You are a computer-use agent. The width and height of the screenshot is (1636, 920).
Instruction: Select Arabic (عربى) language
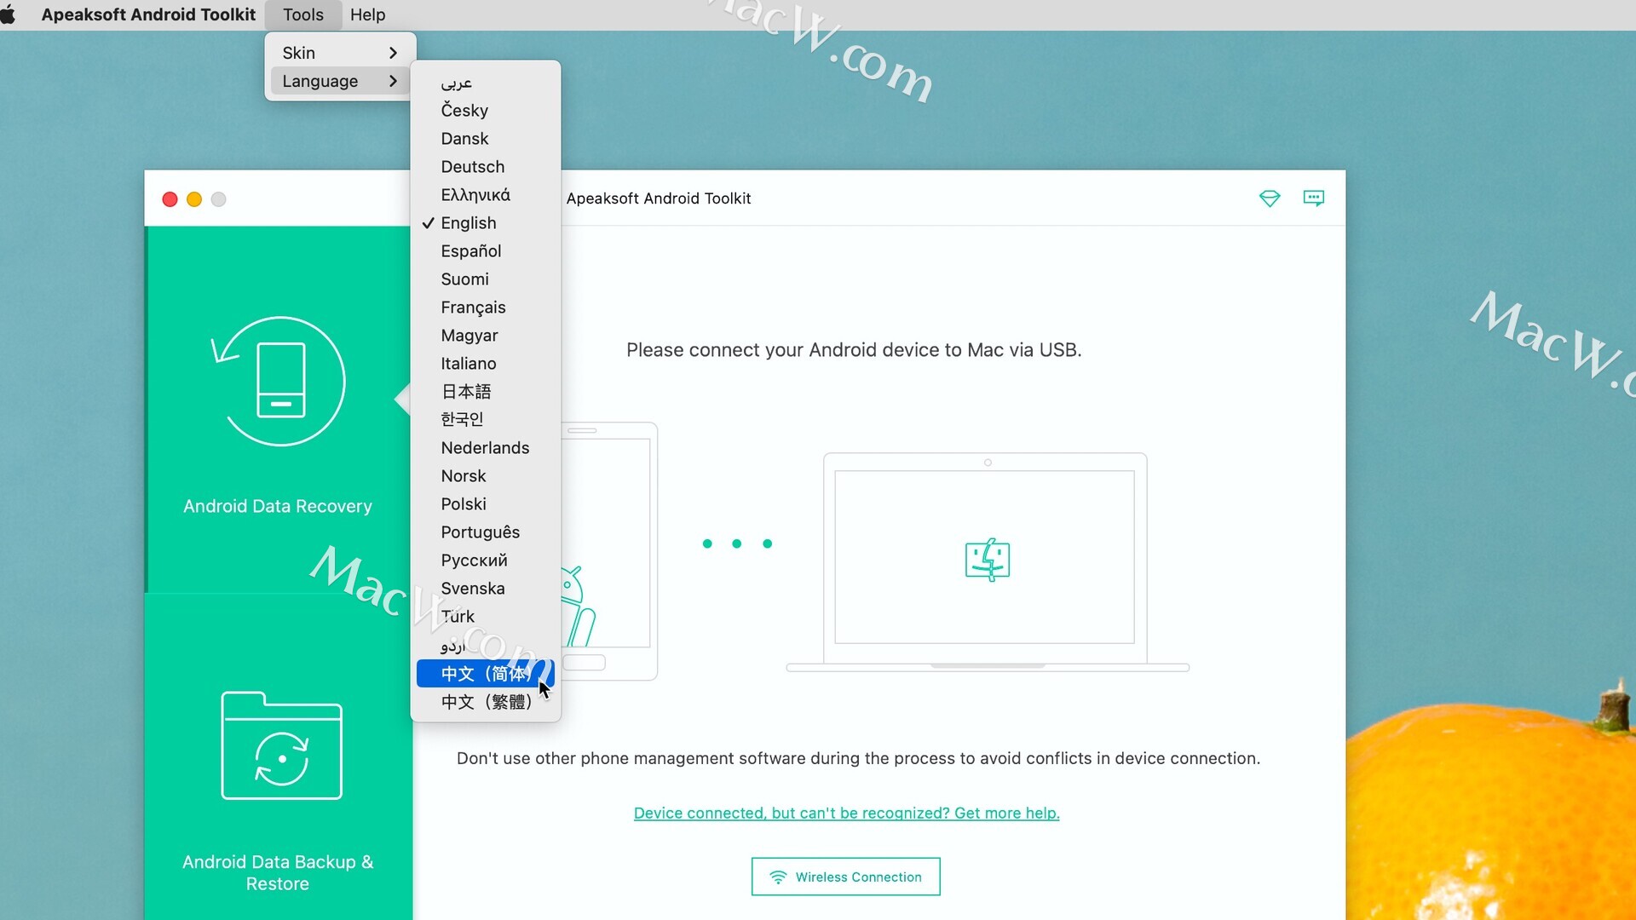pos(486,83)
